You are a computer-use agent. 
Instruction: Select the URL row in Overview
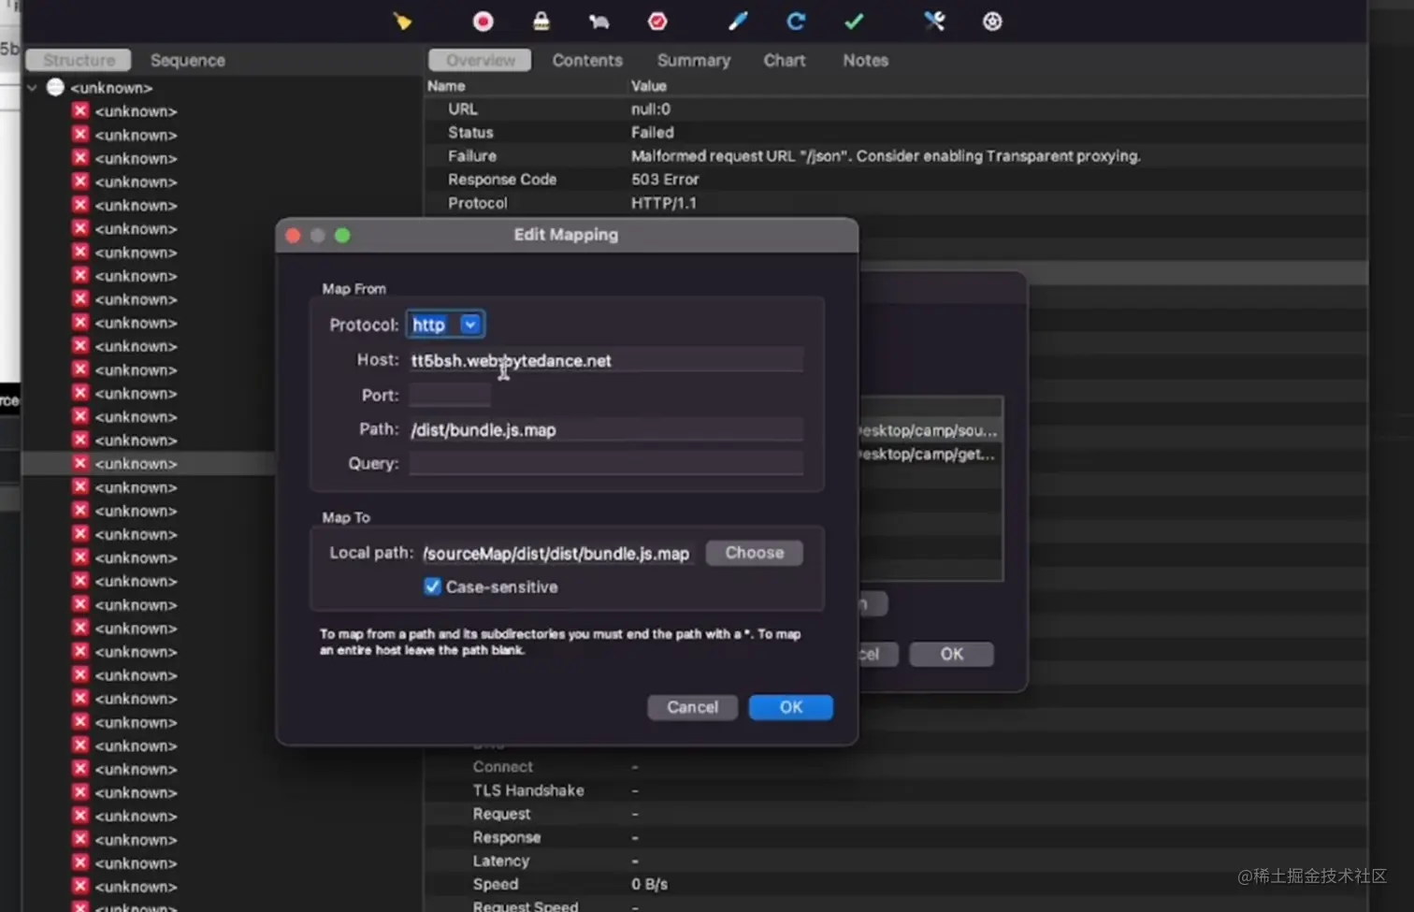click(x=896, y=109)
